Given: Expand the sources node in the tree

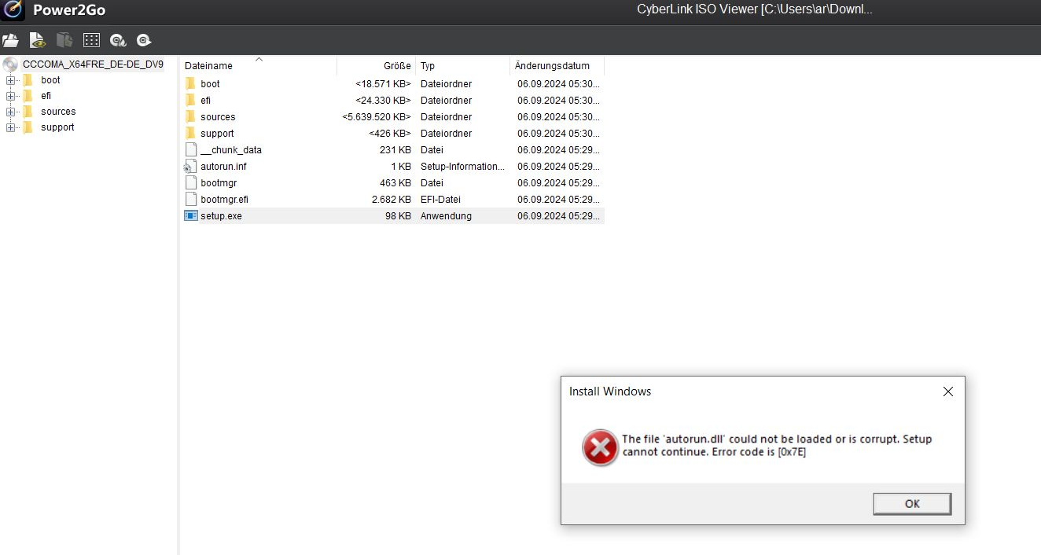Looking at the screenshot, I should click(x=10, y=112).
